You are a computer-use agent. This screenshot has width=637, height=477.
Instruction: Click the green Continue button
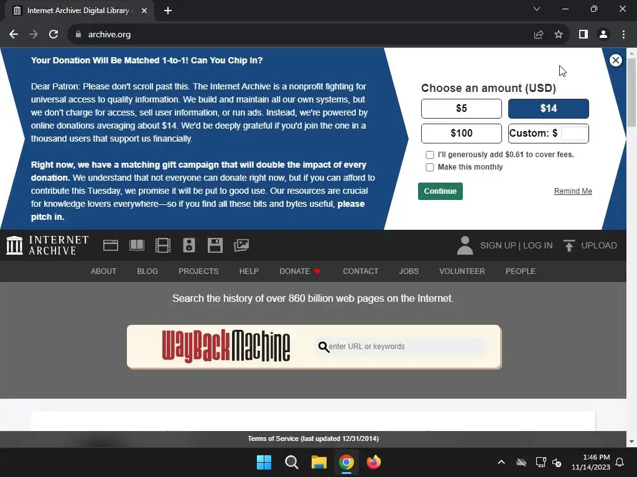click(x=440, y=191)
